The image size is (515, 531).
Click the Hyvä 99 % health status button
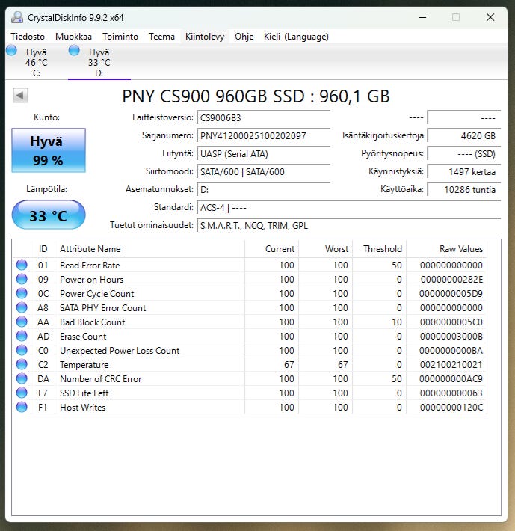tap(49, 150)
